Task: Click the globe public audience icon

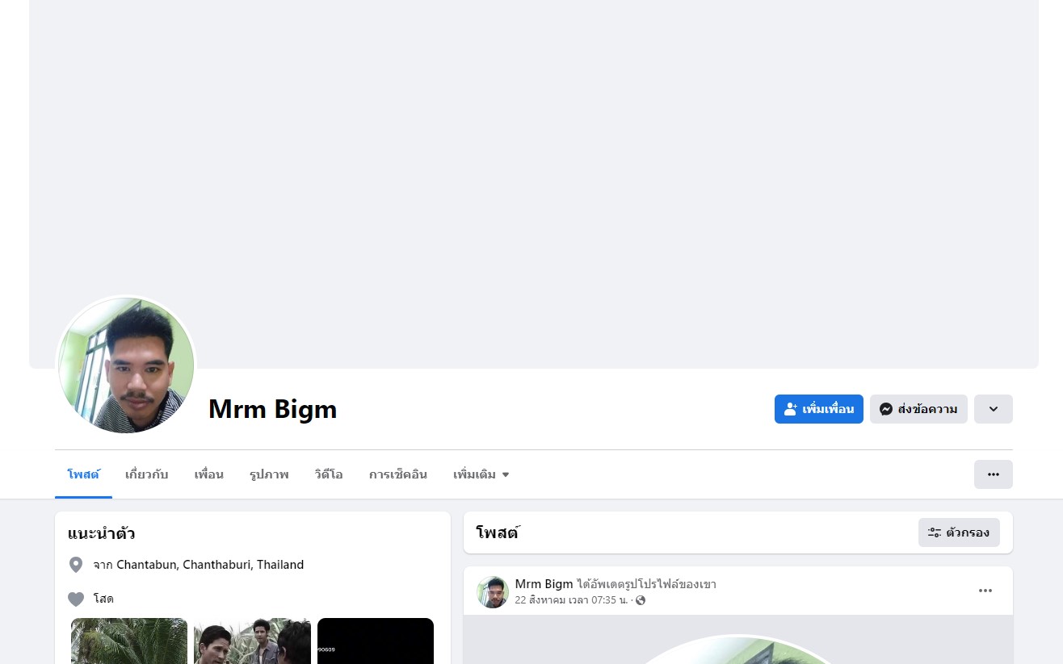Action: point(641,600)
